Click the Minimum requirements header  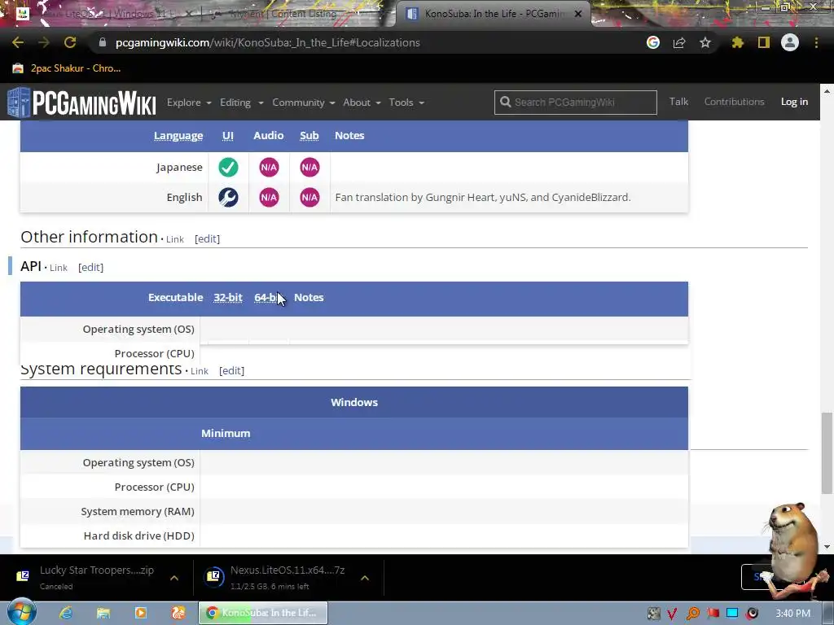226,433
